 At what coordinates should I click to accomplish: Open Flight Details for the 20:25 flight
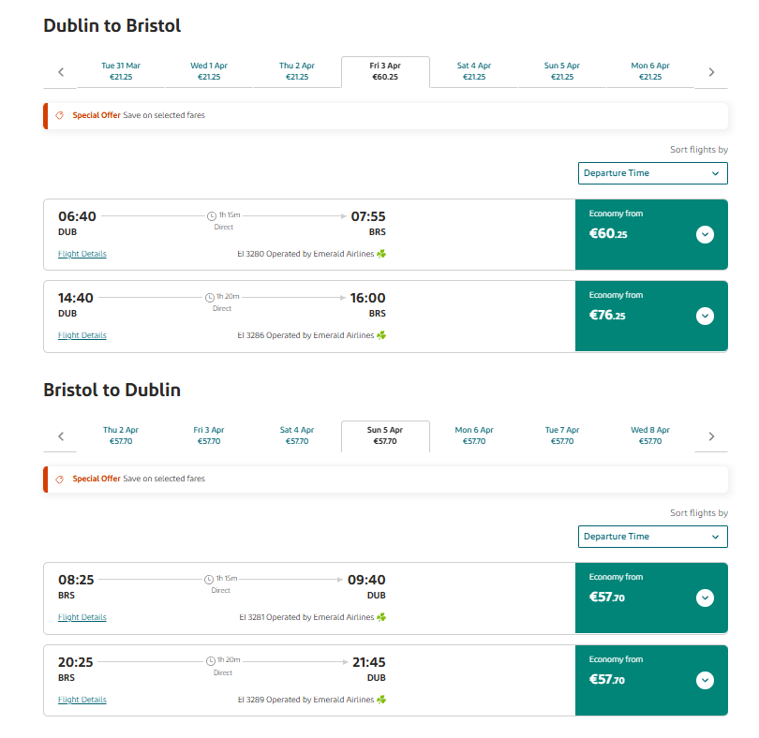82,700
